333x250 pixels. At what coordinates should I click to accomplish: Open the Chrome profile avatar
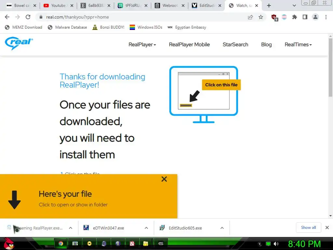(x=315, y=17)
